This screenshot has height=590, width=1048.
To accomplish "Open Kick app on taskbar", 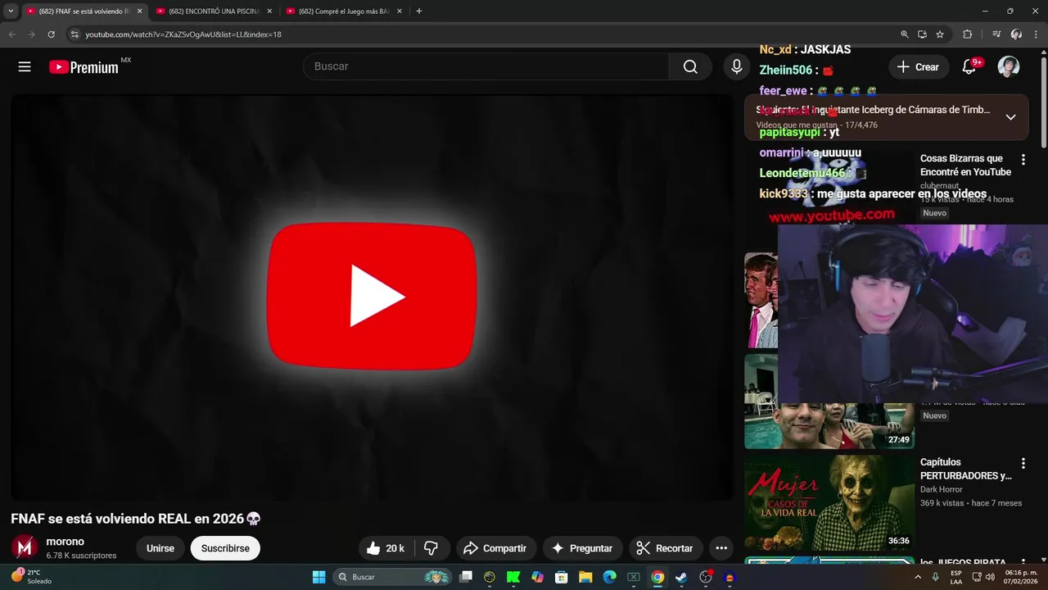I will [x=513, y=577].
